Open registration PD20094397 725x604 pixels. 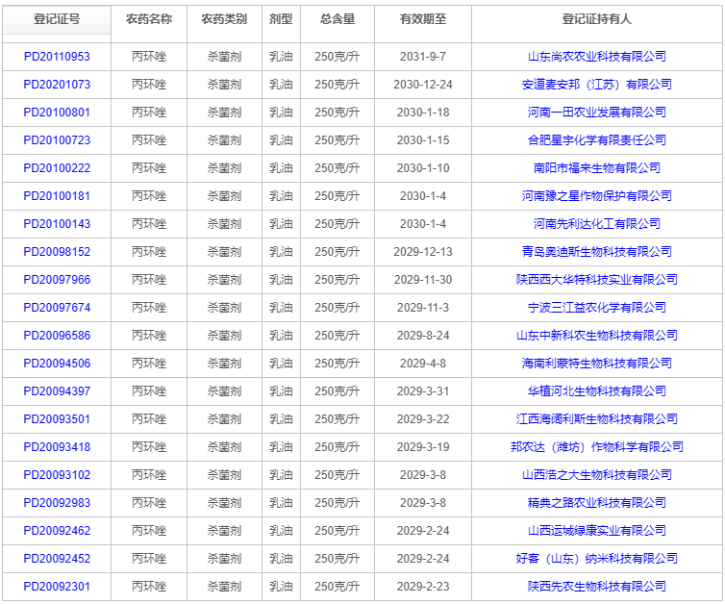coord(57,391)
